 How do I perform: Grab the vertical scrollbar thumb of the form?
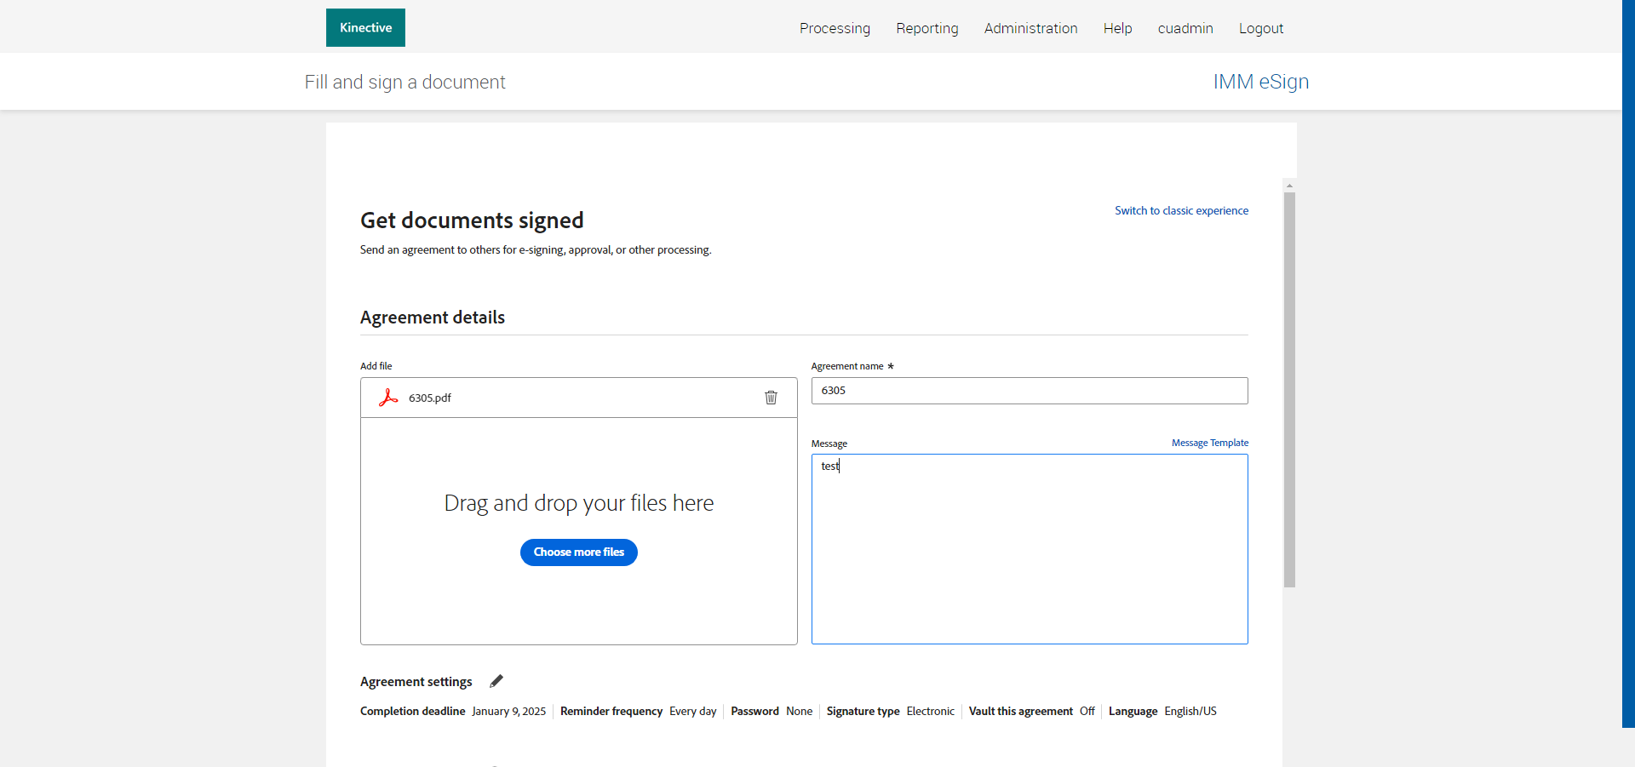(1289, 389)
